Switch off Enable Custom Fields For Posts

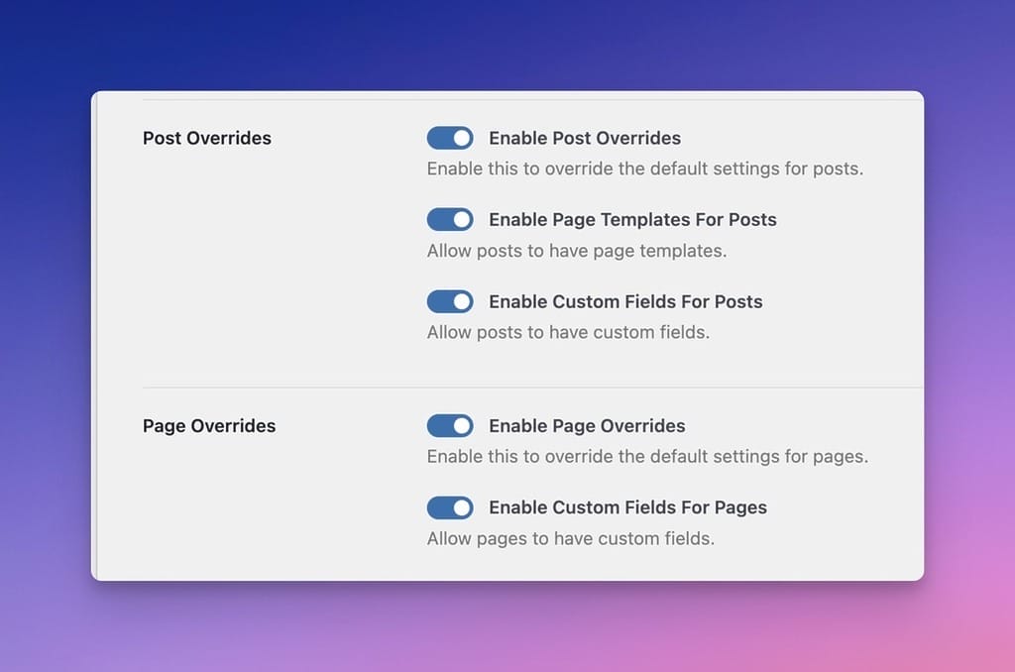click(x=450, y=301)
